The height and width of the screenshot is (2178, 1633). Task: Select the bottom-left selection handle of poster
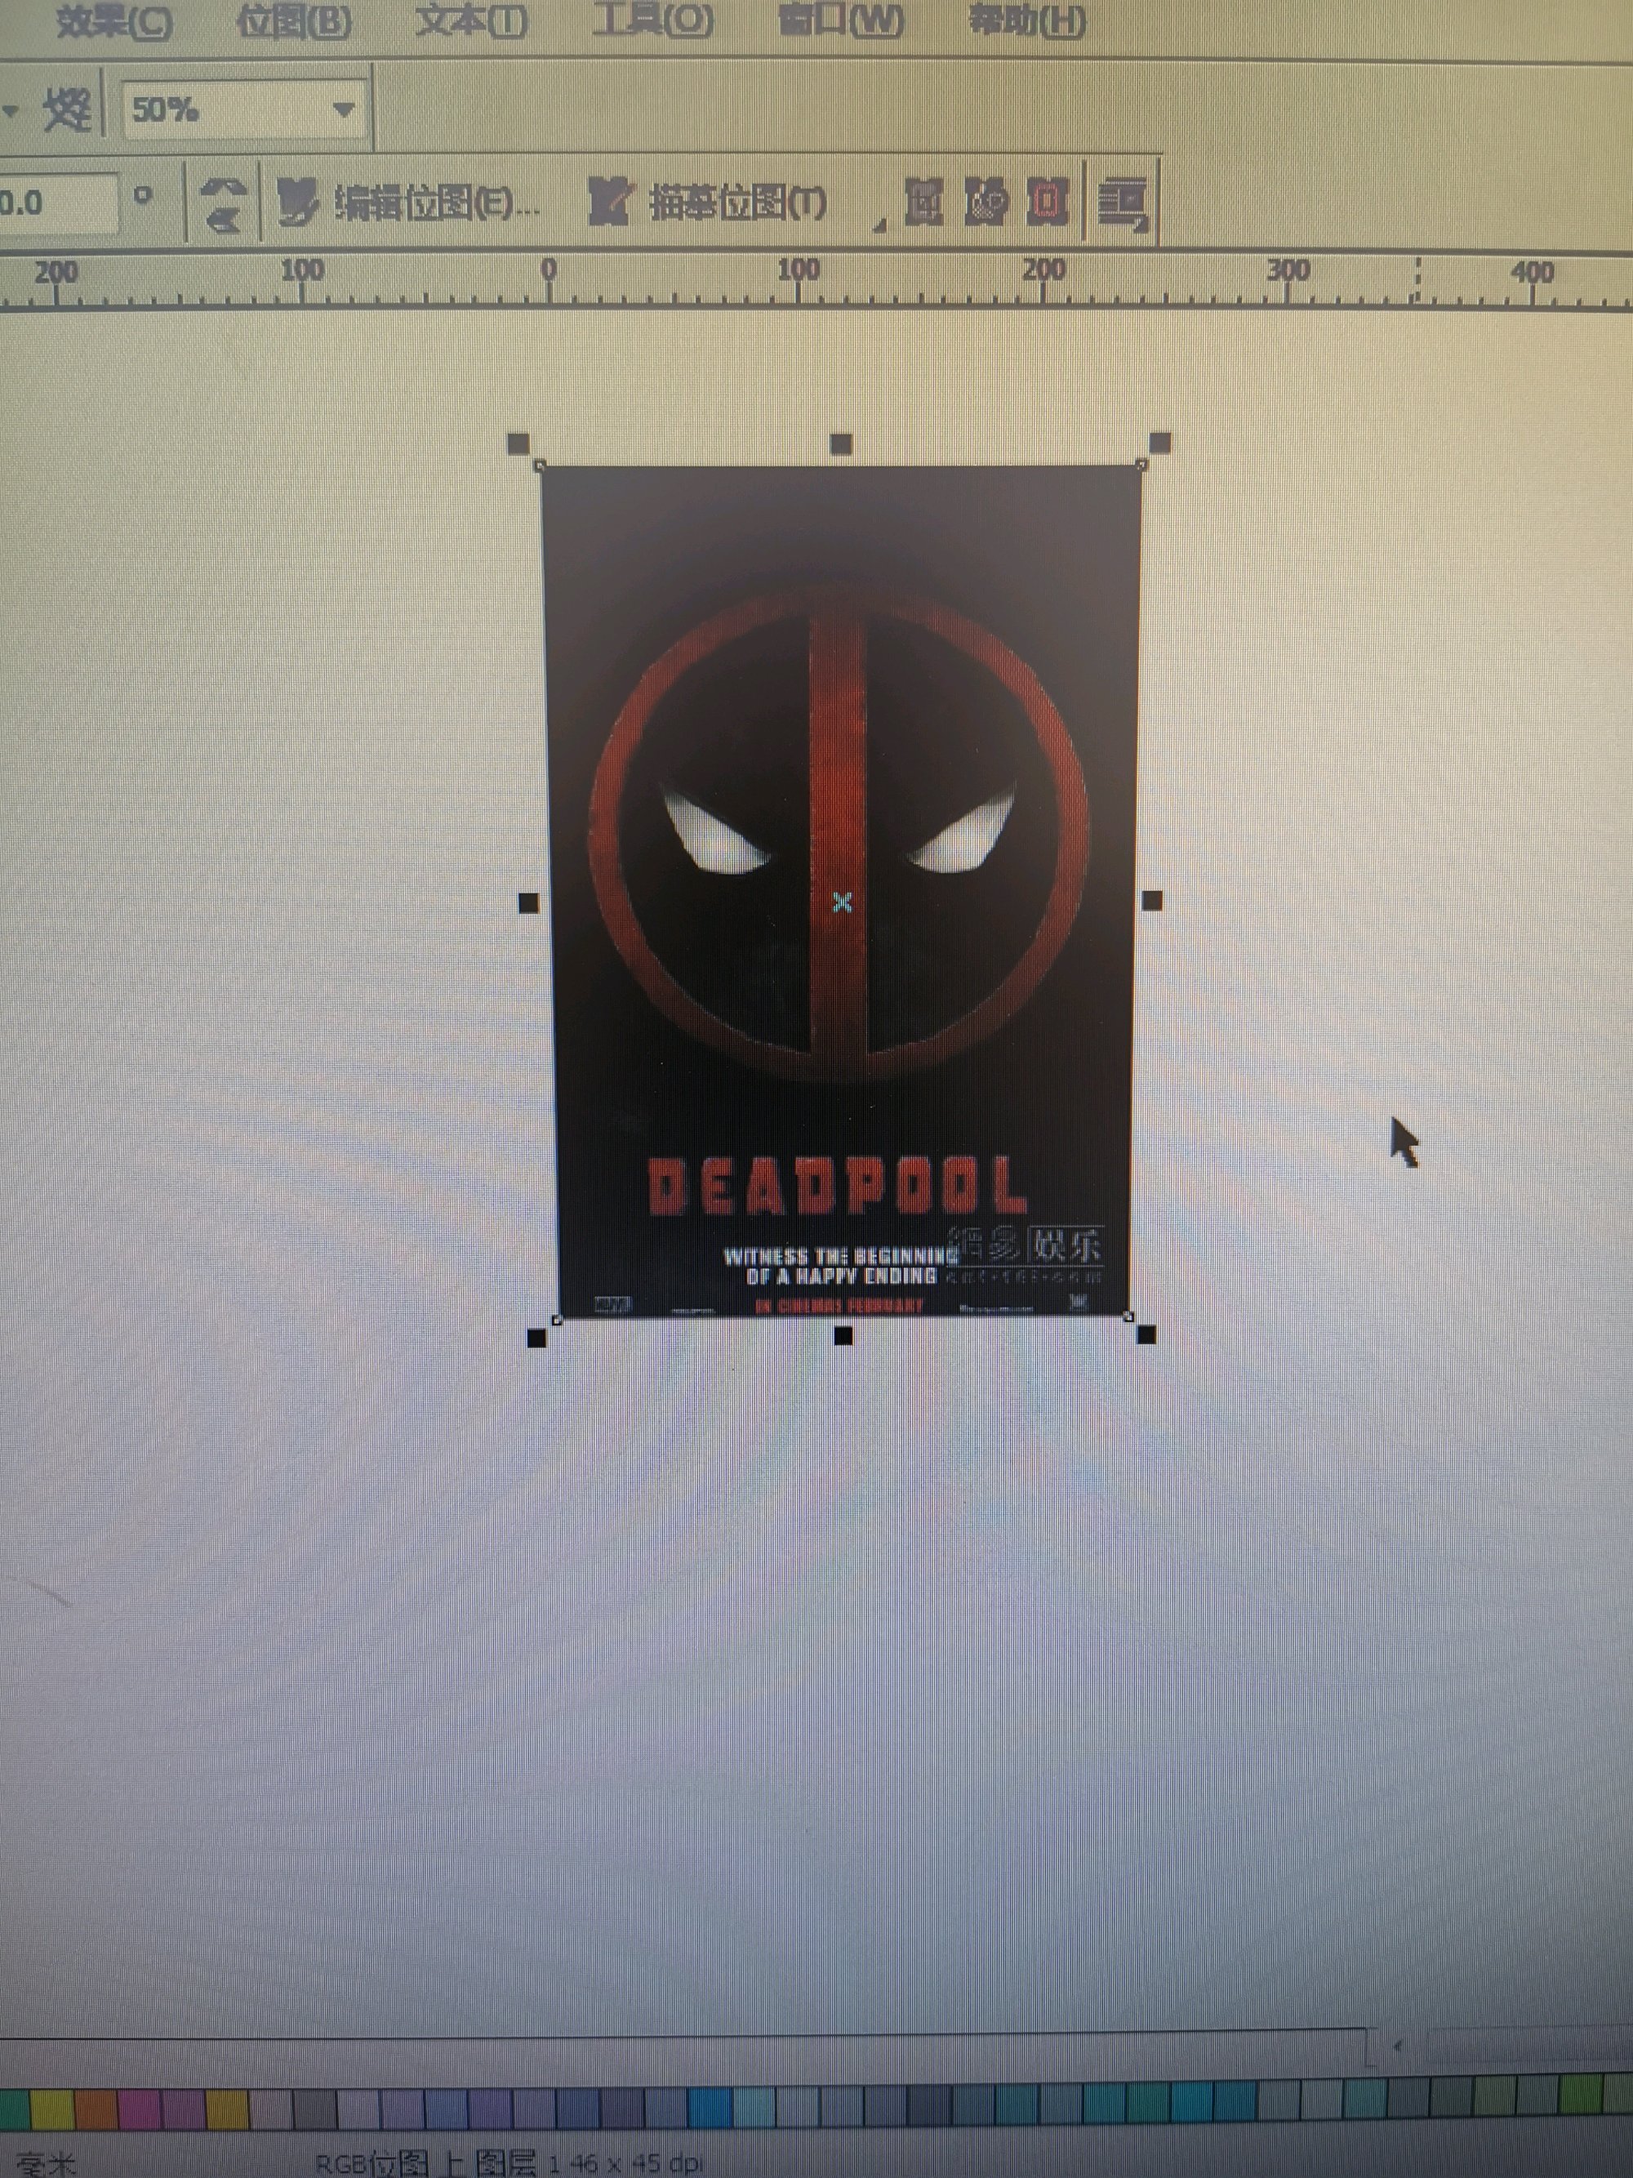[x=536, y=1337]
